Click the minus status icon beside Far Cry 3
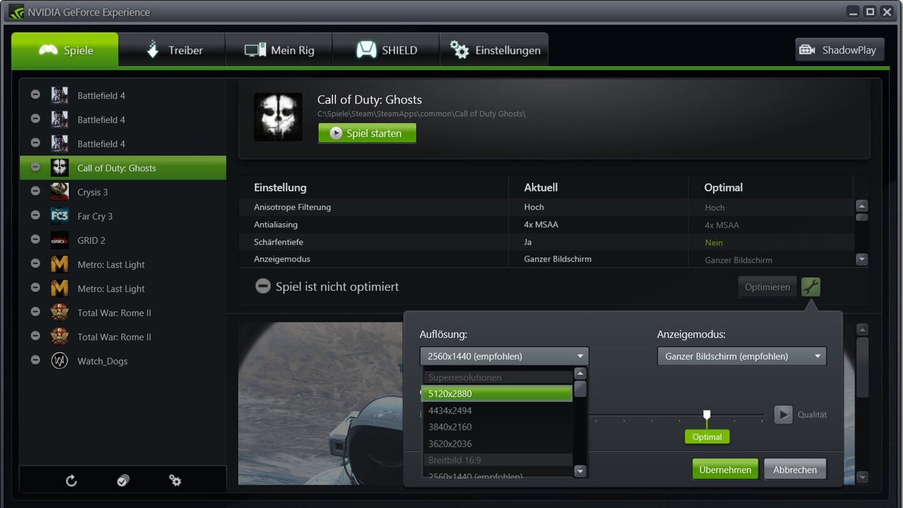This screenshot has height=508, width=903. tap(36, 215)
